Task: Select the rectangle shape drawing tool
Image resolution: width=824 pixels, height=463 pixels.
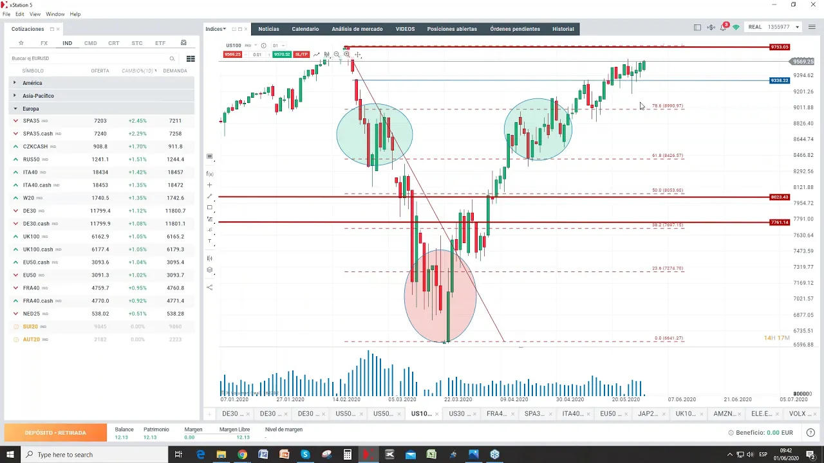Action: [209, 207]
